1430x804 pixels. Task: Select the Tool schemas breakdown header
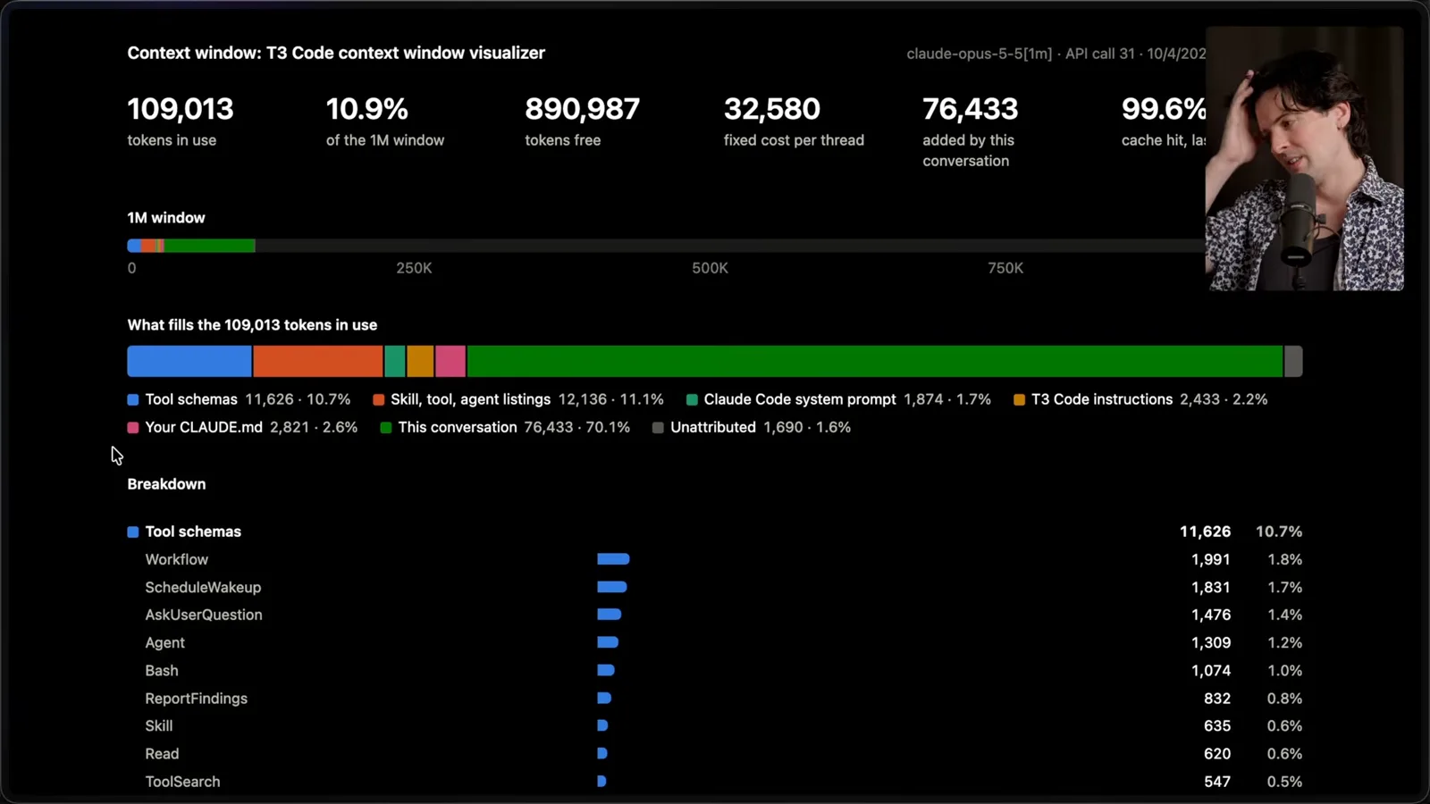[x=715, y=532]
